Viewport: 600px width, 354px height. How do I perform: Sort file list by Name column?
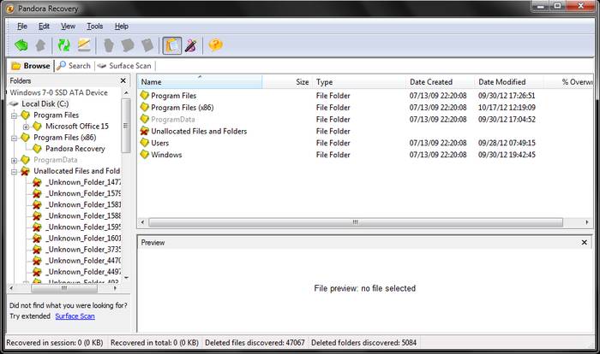point(200,82)
